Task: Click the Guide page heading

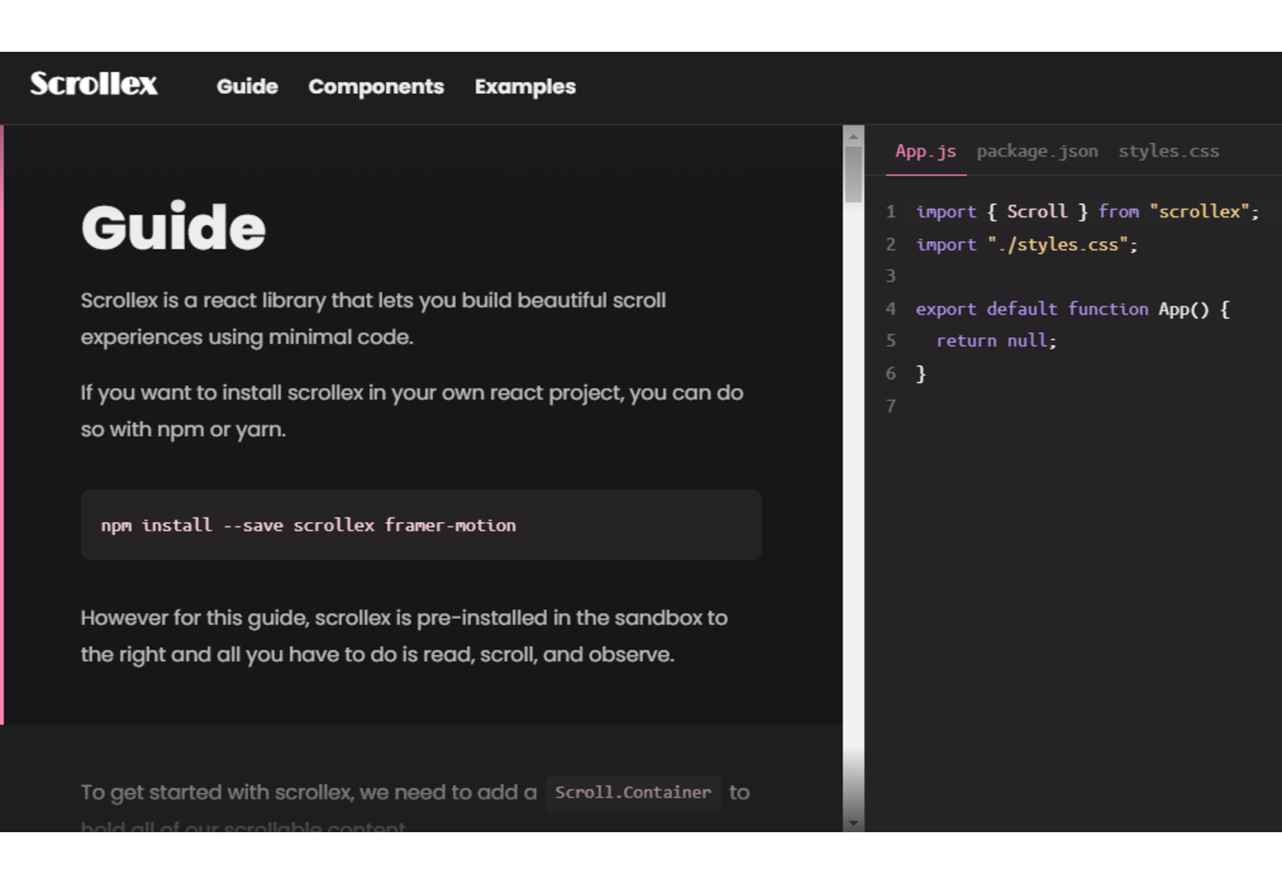Action: [173, 227]
